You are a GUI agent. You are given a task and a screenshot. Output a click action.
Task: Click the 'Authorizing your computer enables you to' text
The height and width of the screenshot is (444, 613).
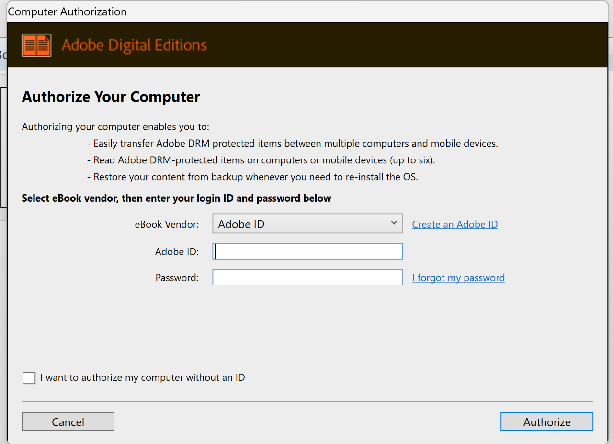[x=115, y=127]
